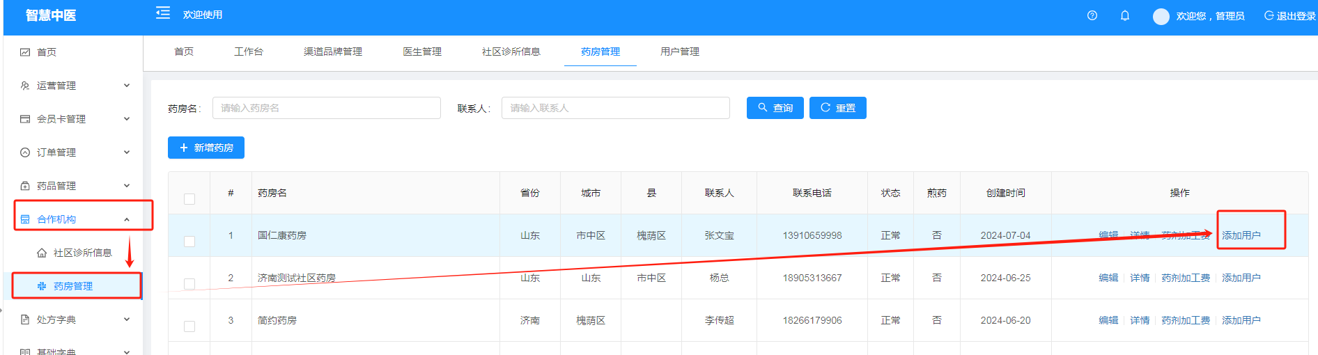Click 添加用户 link for 国仁康药房

point(1241,235)
